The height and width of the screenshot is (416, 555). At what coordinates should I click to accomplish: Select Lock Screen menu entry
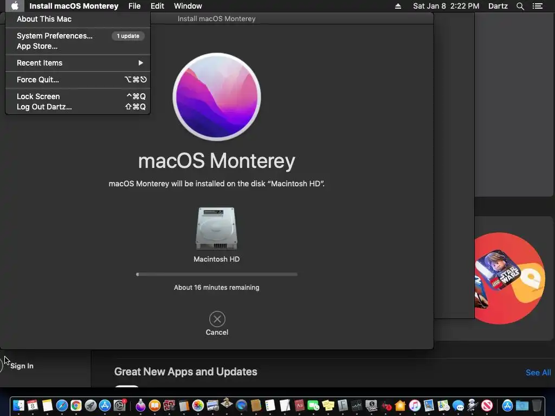[x=78, y=96]
